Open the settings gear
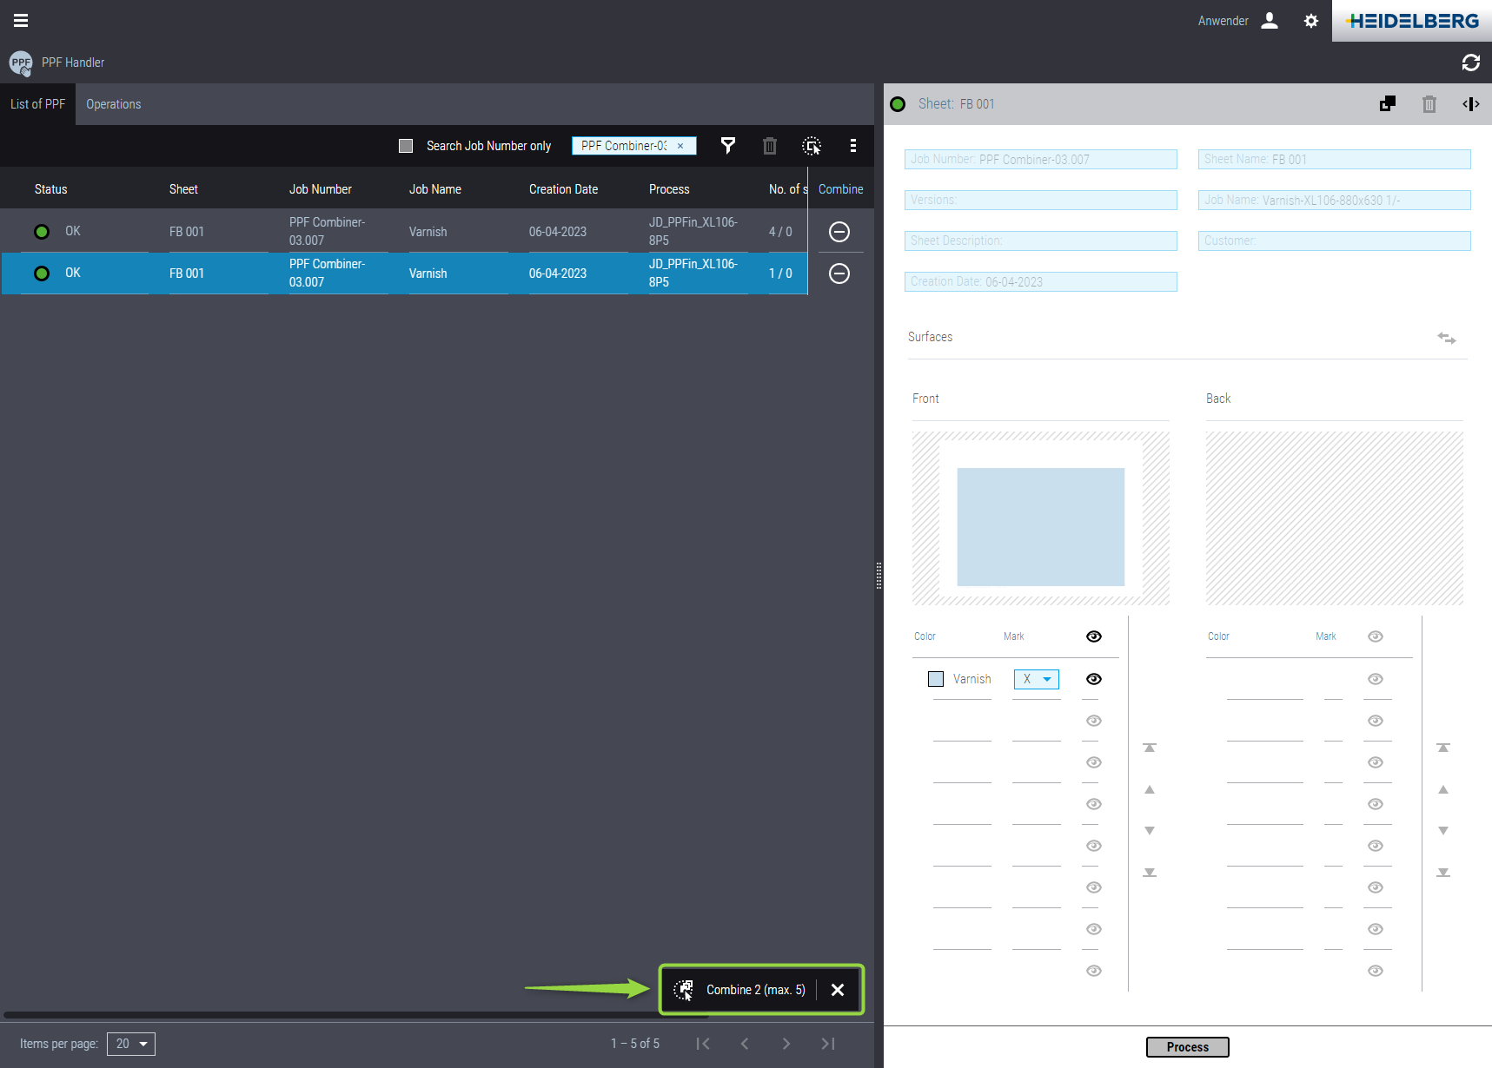The width and height of the screenshot is (1492, 1068). pyautogui.click(x=1310, y=21)
